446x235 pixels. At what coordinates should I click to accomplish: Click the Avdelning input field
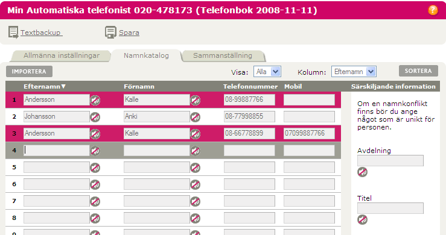390,160
